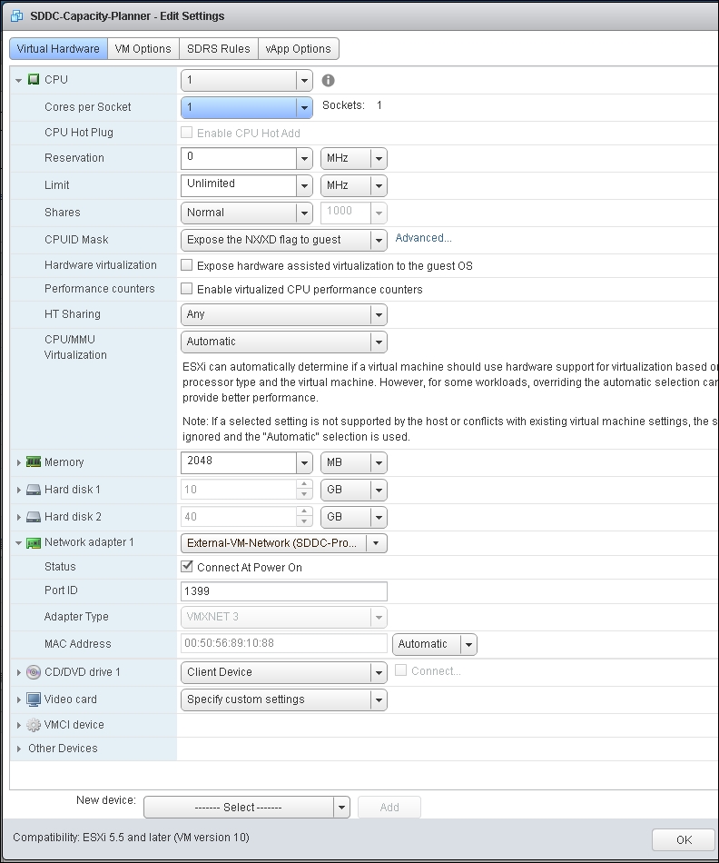719x863 pixels.
Task: Expand Hard disk 2 settings
Action: tap(19, 518)
